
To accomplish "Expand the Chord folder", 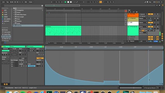I will pos(14,12).
